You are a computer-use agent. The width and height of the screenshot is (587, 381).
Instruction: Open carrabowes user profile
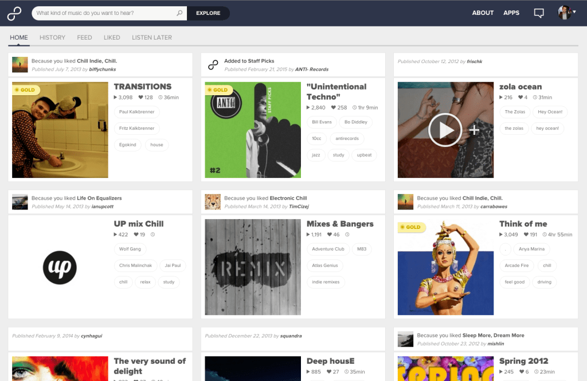[x=494, y=207]
